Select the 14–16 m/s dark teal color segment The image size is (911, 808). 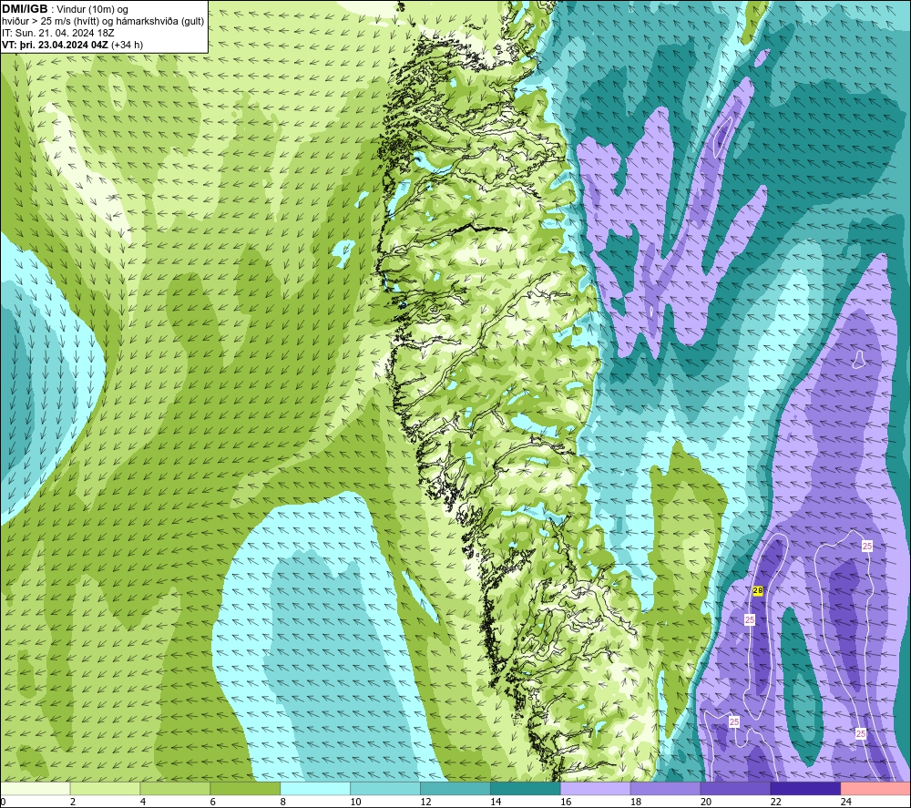pyautogui.click(x=526, y=788)
